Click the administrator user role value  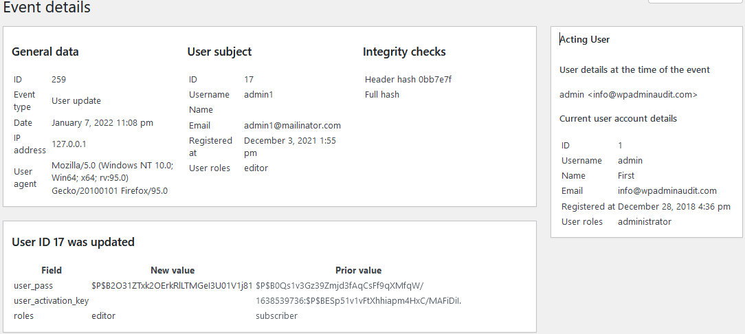coord(644,221)
